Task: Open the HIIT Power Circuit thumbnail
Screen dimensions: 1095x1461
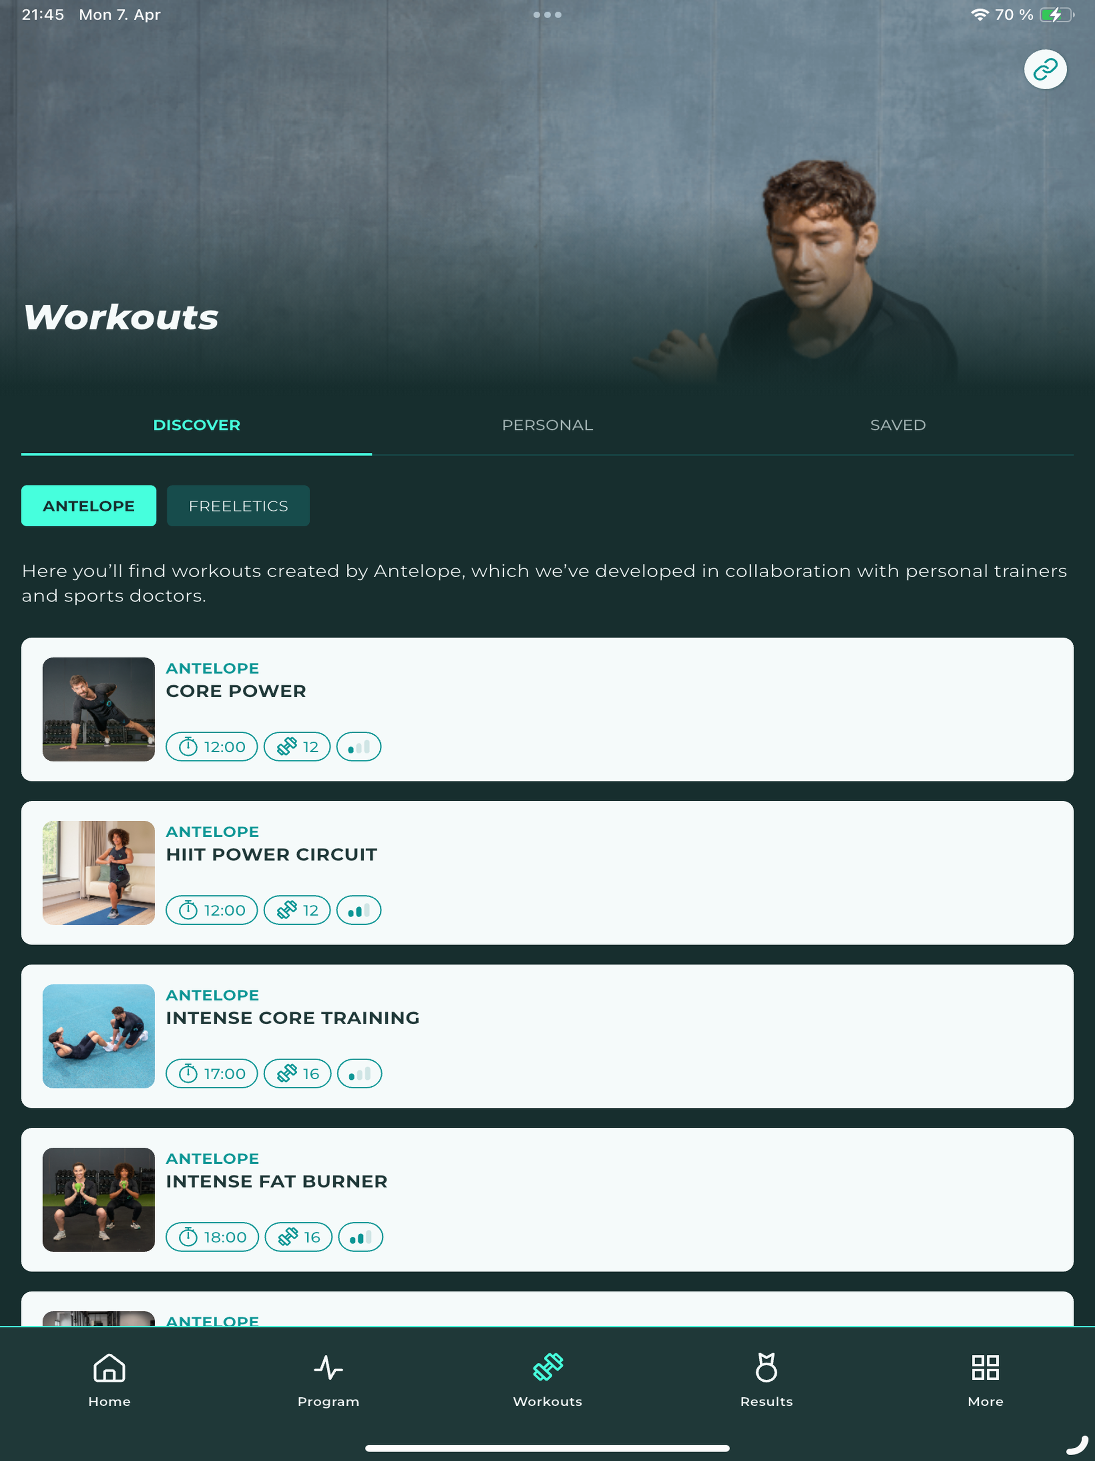Action: click(99, 872)
